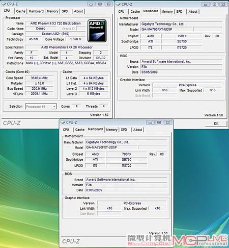Image resolution: width=229 pixels, height=248 pixels.
Task: Click the Threads count field
Action: click(103, 106)
